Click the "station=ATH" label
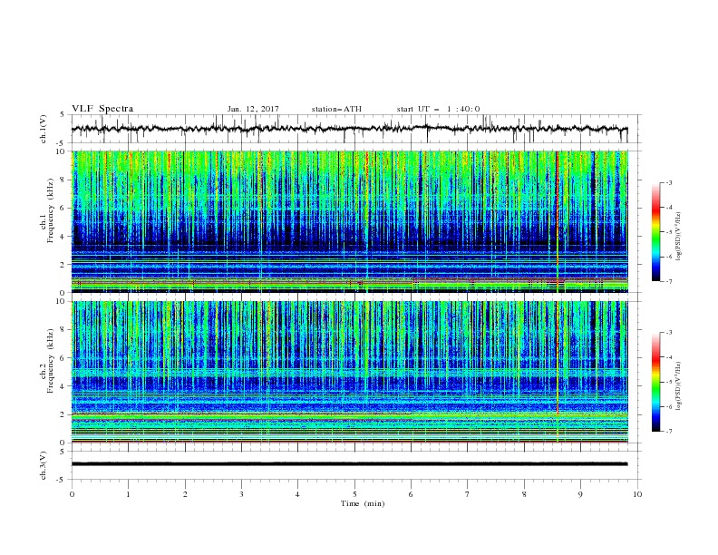Viewport: 718px width, 555px height. tap(336, 109)
